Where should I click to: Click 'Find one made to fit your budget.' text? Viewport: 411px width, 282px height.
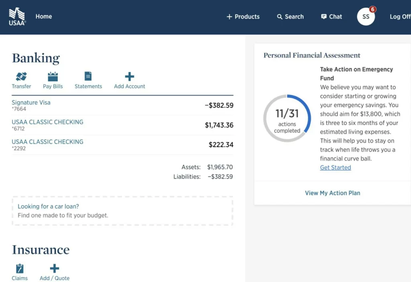pos(63,215)
